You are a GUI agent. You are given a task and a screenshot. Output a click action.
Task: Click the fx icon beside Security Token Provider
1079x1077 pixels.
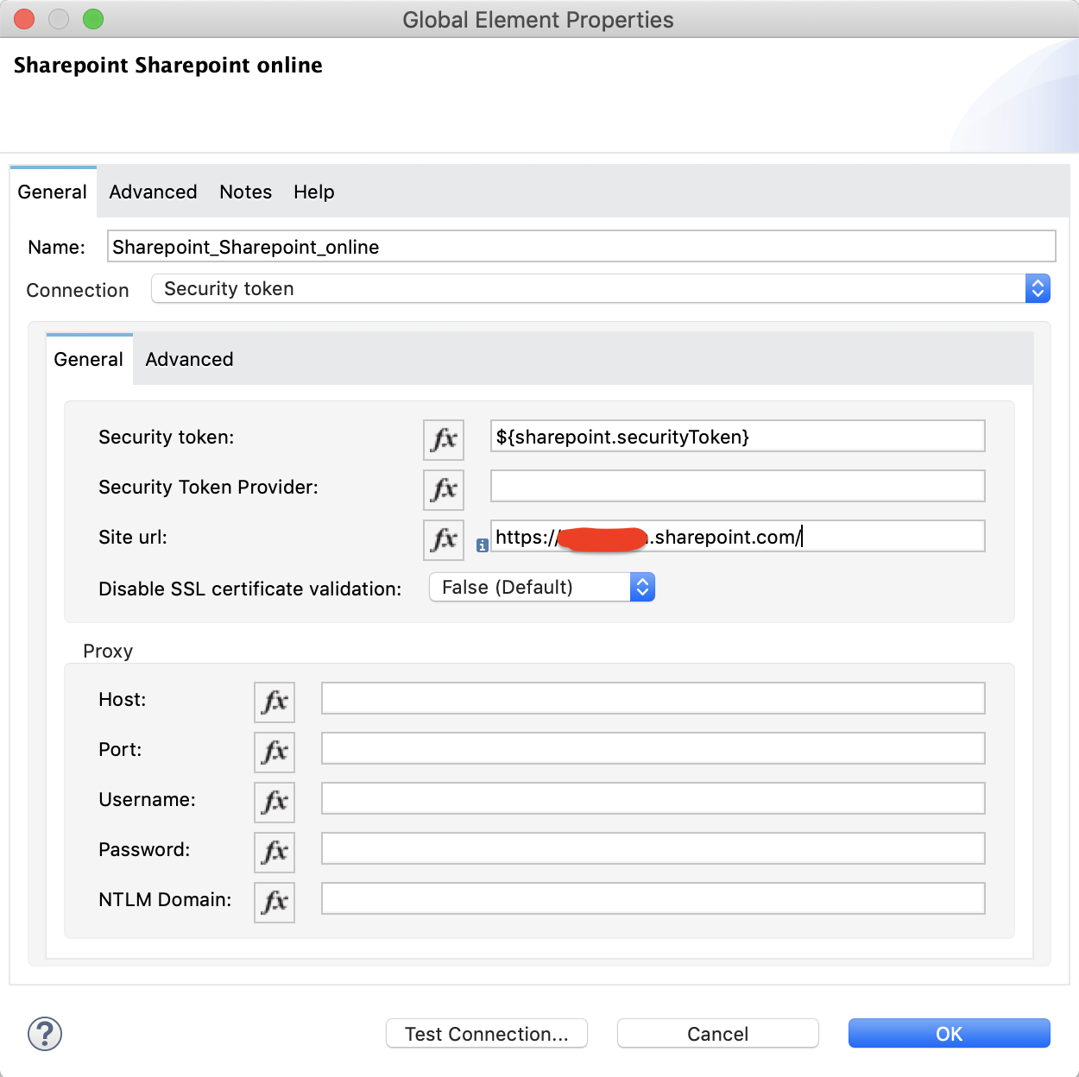(x=443, y=489)
